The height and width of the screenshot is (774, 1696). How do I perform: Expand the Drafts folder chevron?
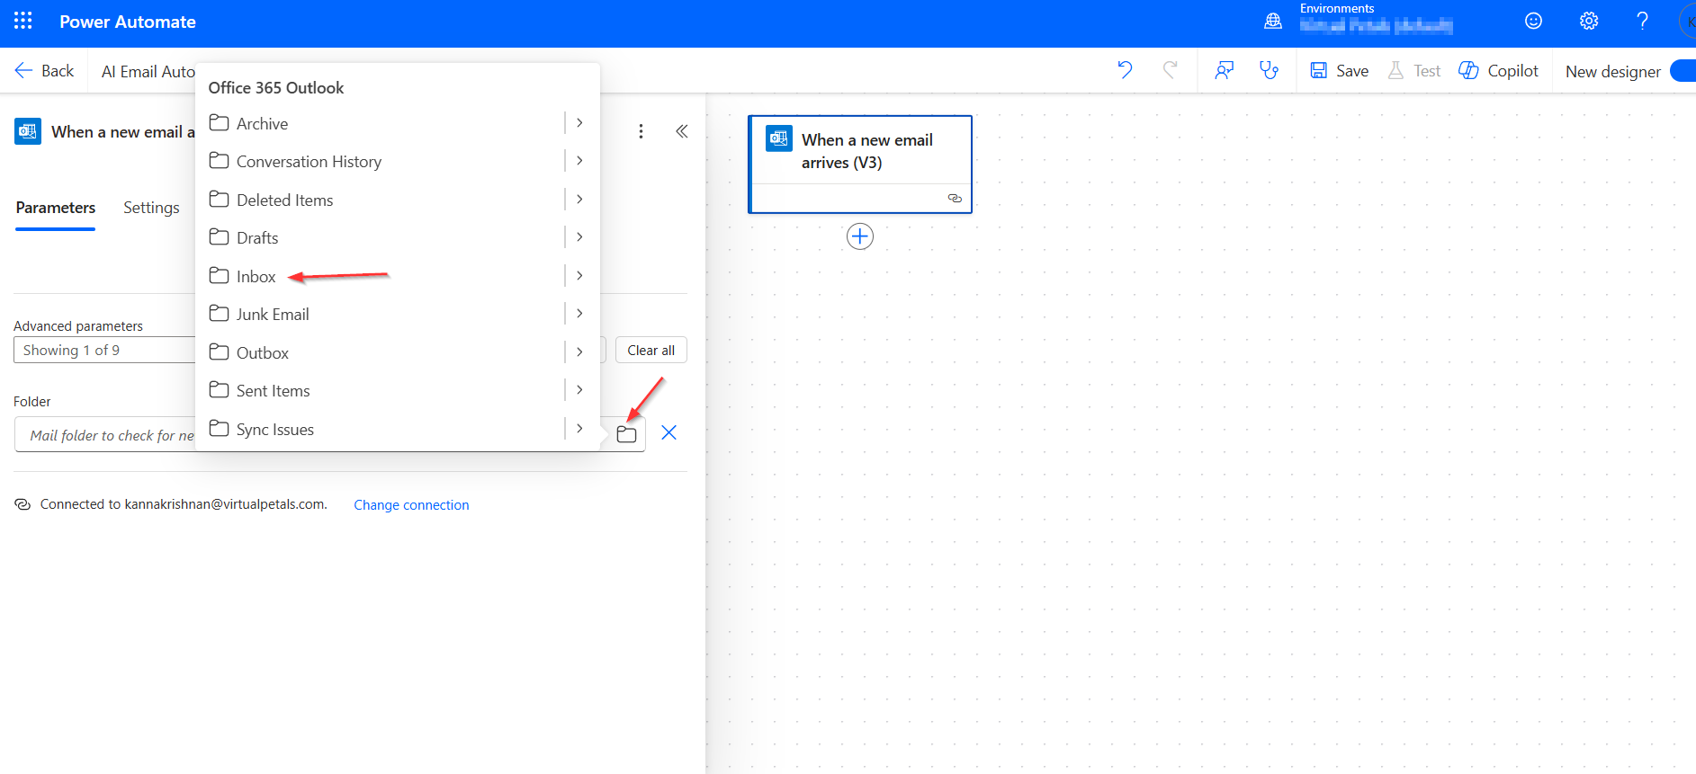point(579,237)
